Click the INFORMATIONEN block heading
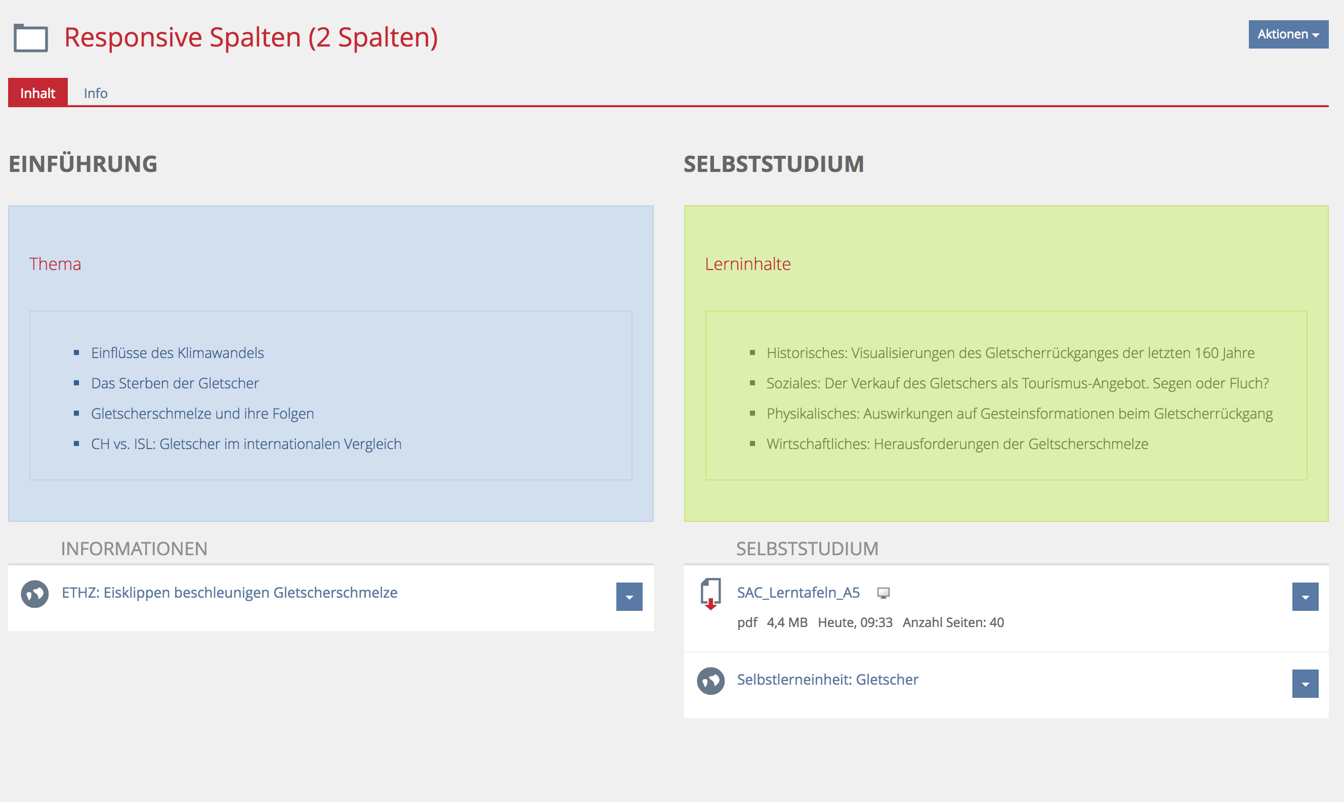The width and height of the screenshot is (1344, 802). coord(134,549)
